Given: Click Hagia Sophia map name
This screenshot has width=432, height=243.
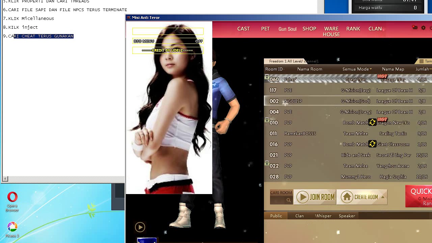Looking at the screenshot, I should pyautogui.click(x=393, y=177).
